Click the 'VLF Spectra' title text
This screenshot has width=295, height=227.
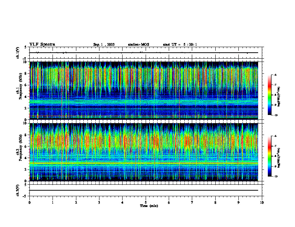point(42,45)
